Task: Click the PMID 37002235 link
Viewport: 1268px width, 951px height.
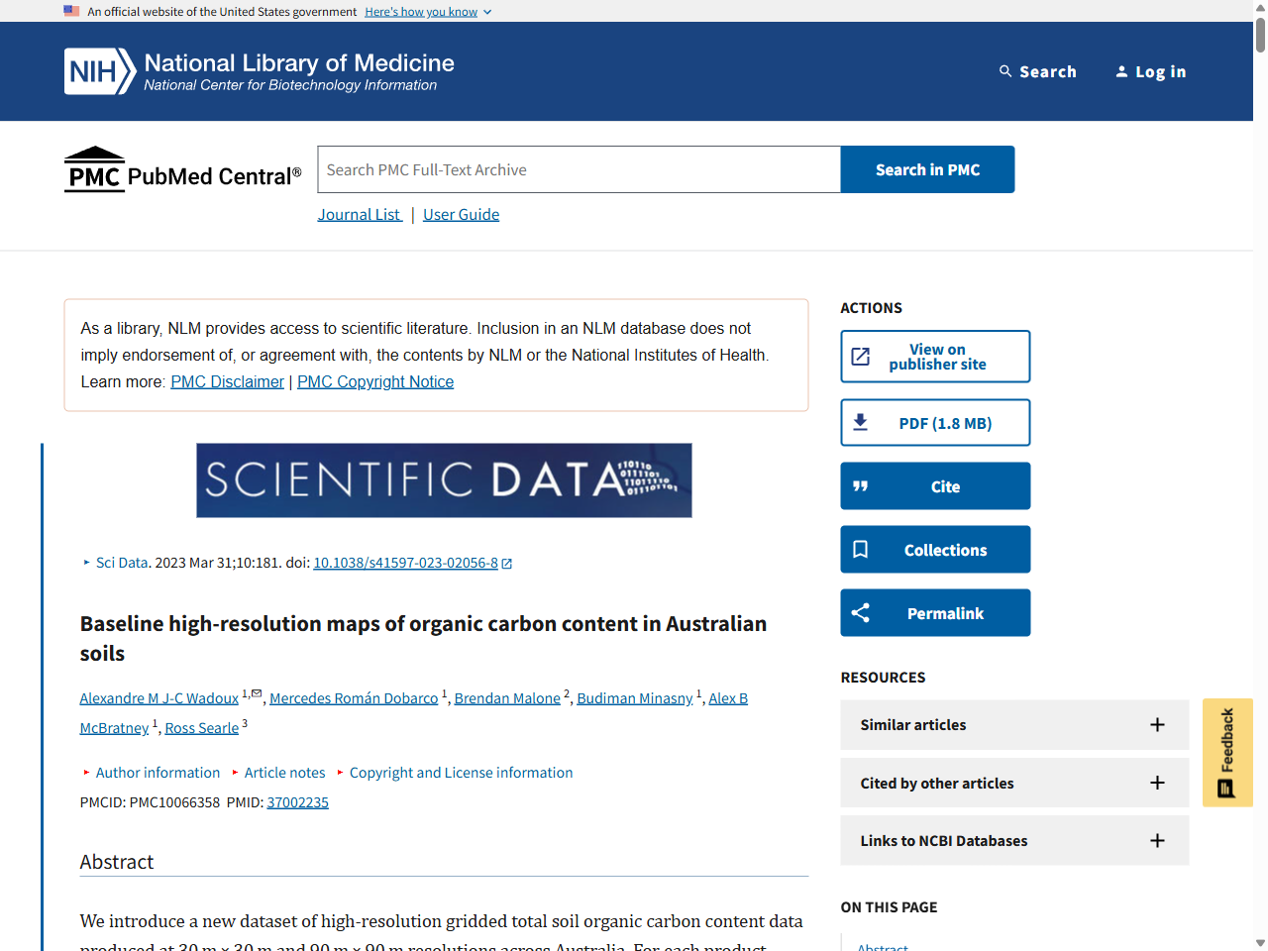Action: point(297,801)
